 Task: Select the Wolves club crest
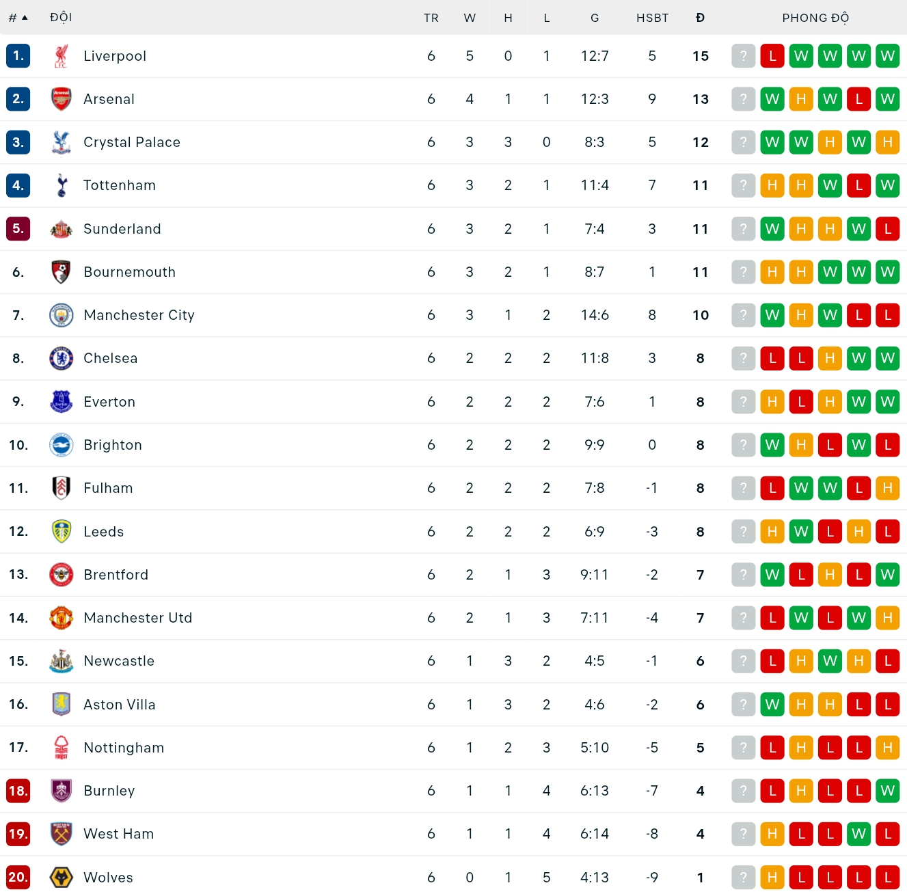click(x=62, y=878)
